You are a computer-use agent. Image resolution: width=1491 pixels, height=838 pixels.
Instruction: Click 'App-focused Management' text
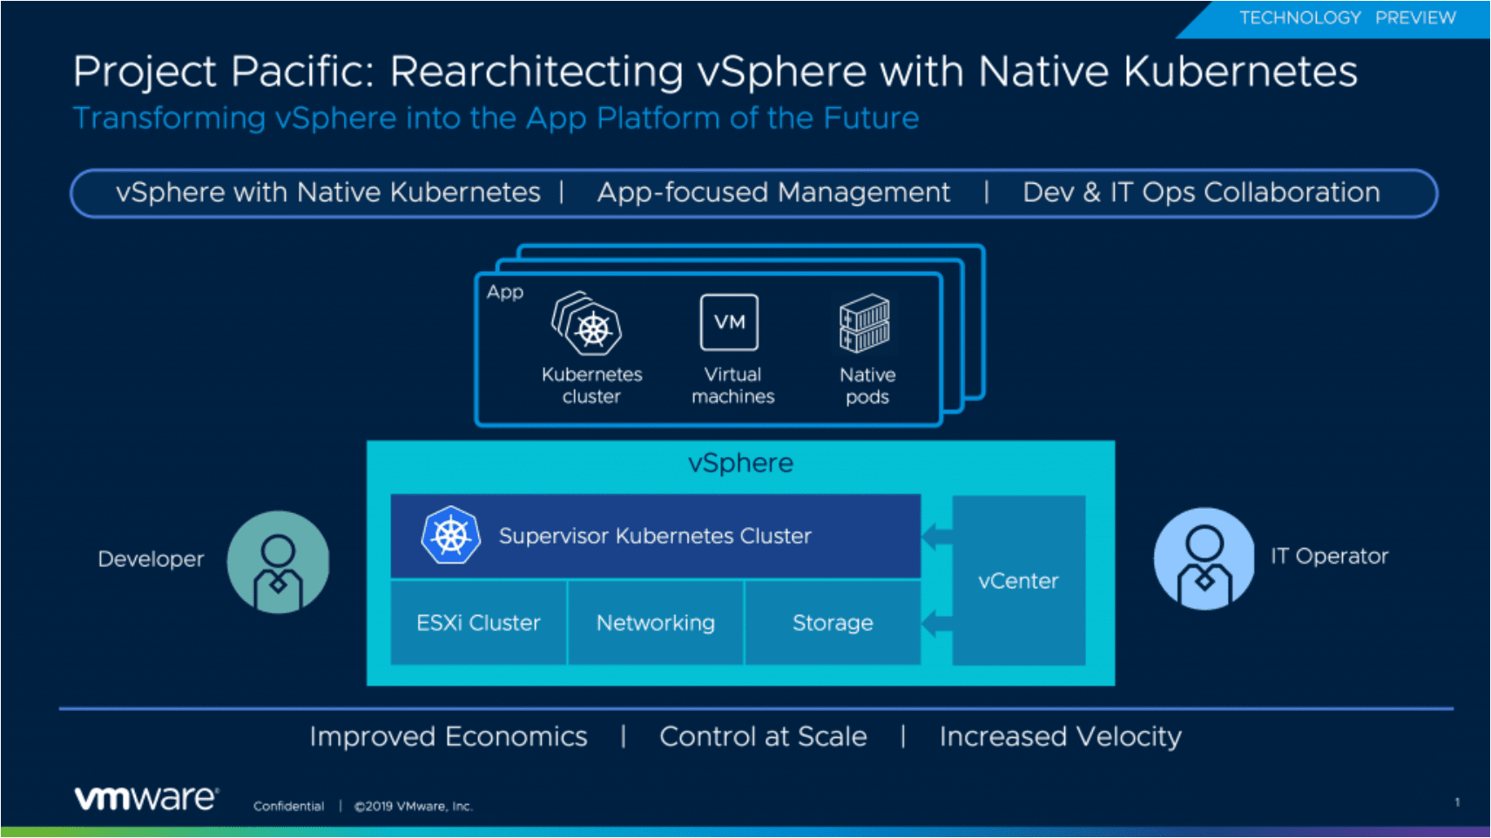click(773, 192)
